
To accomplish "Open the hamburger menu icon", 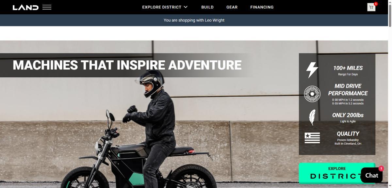I will [47, 7].
